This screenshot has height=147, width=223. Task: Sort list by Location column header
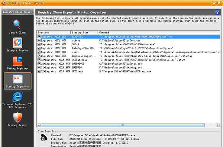point(54,32)
